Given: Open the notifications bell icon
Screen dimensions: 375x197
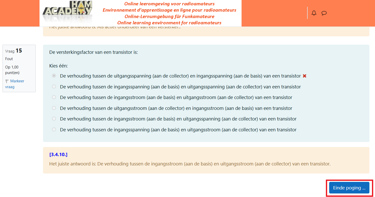Looking at the screenshot, I should pos(314,13).
